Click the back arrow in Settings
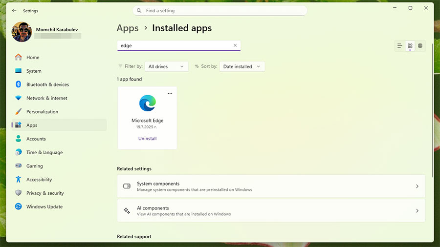The height and width of the screenshot is (247, 440). click(14, 10)
